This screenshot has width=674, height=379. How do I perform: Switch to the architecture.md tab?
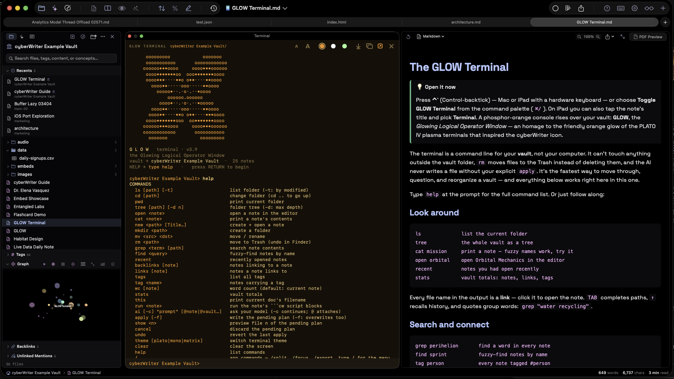466,22
